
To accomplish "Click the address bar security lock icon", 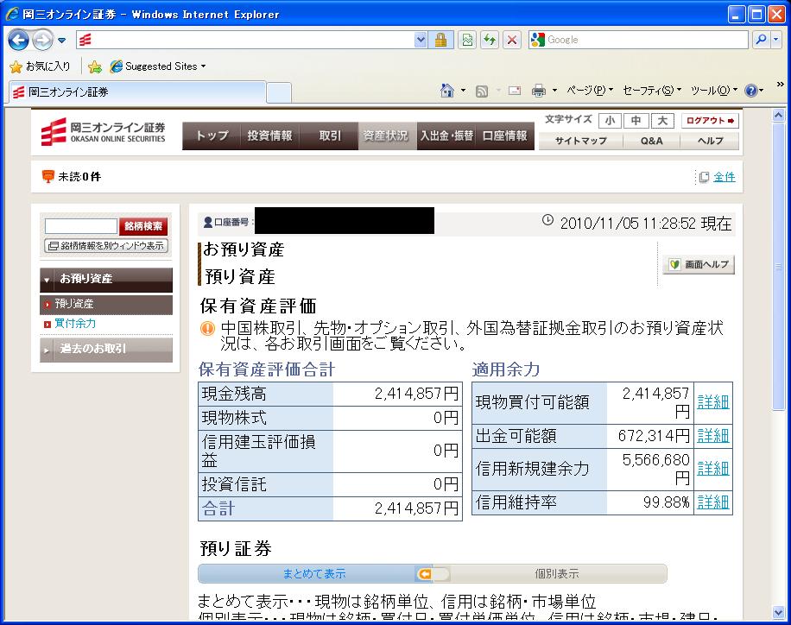I will pyautogui.click(x=440, y=40).
